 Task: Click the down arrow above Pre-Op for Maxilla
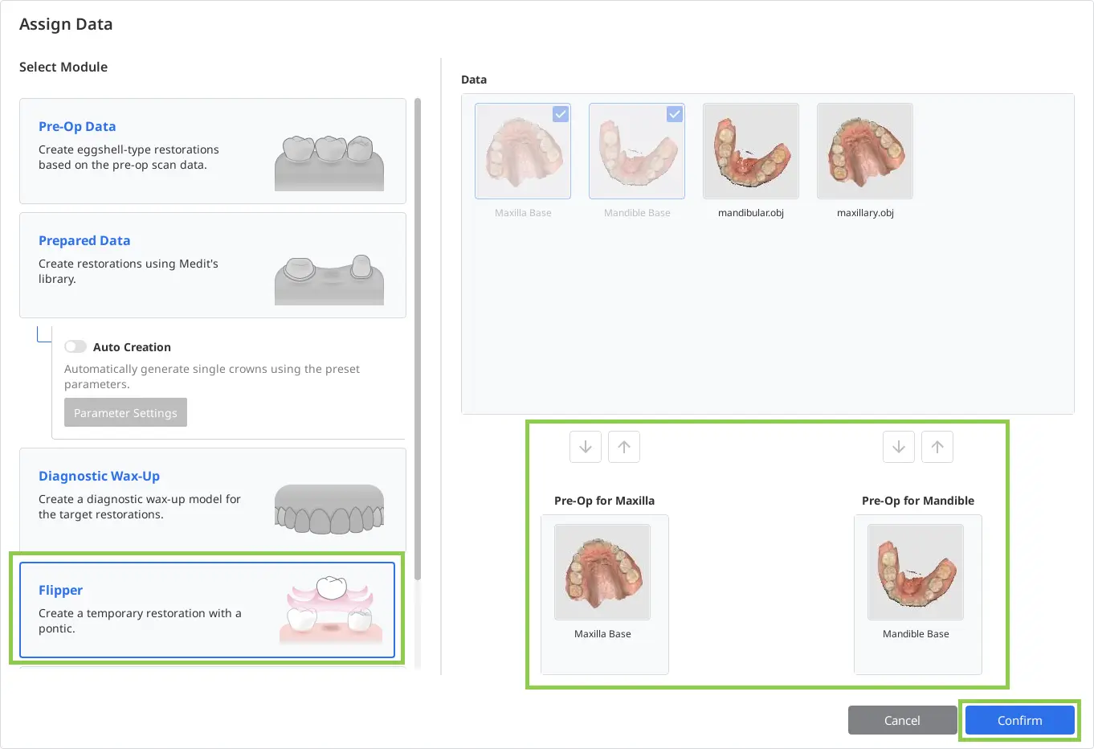pos(586,447)
